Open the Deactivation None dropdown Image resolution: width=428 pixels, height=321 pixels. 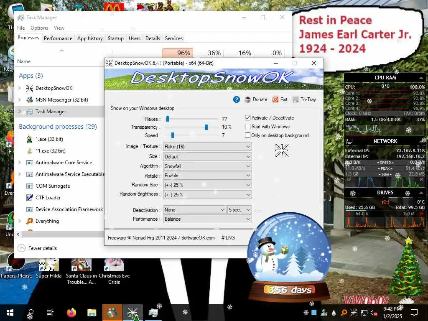point(195,210)
